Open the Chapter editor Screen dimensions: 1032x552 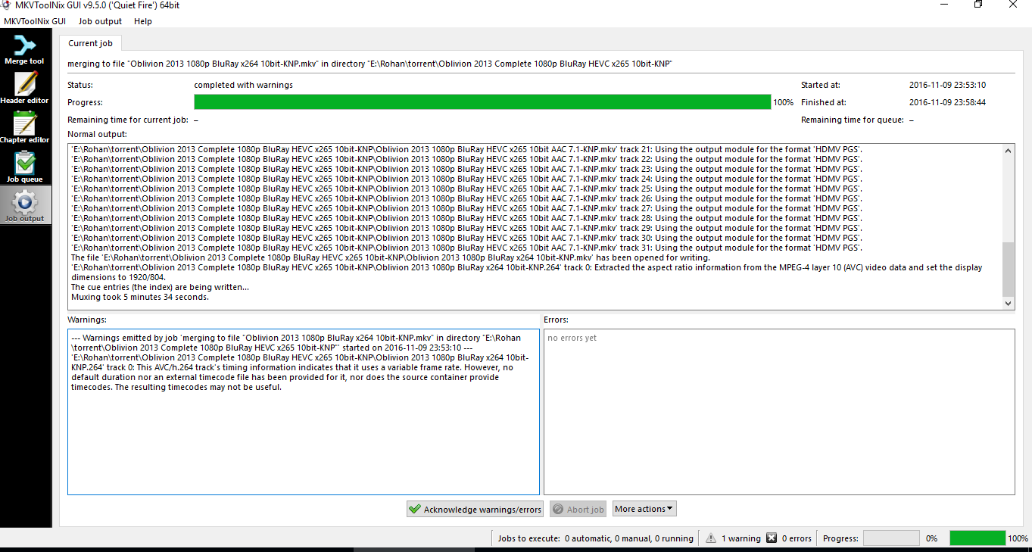pyautogui.click(x=25, y=128)
